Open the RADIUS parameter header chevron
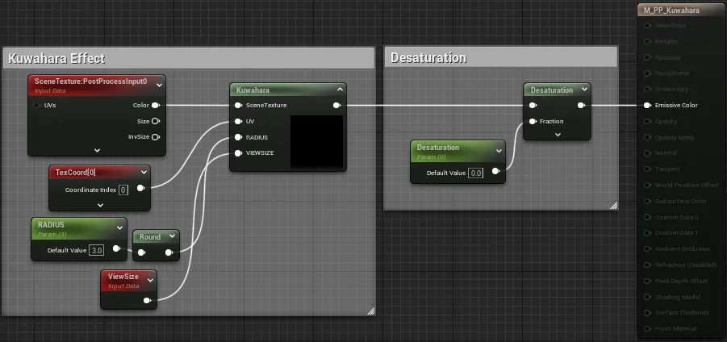Image resolution: width=727 pixels, height=342 pixels. (119, 227)
